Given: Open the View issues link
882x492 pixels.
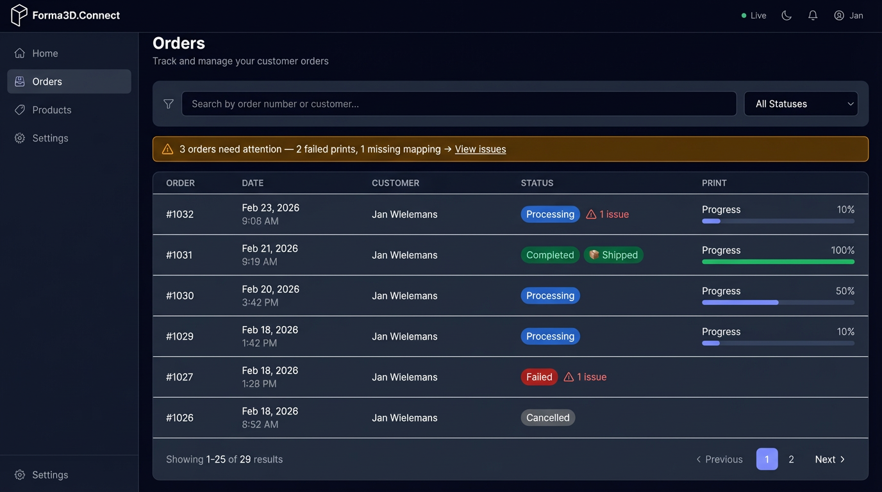Looking at the screenshot, I should coord(479,149).
